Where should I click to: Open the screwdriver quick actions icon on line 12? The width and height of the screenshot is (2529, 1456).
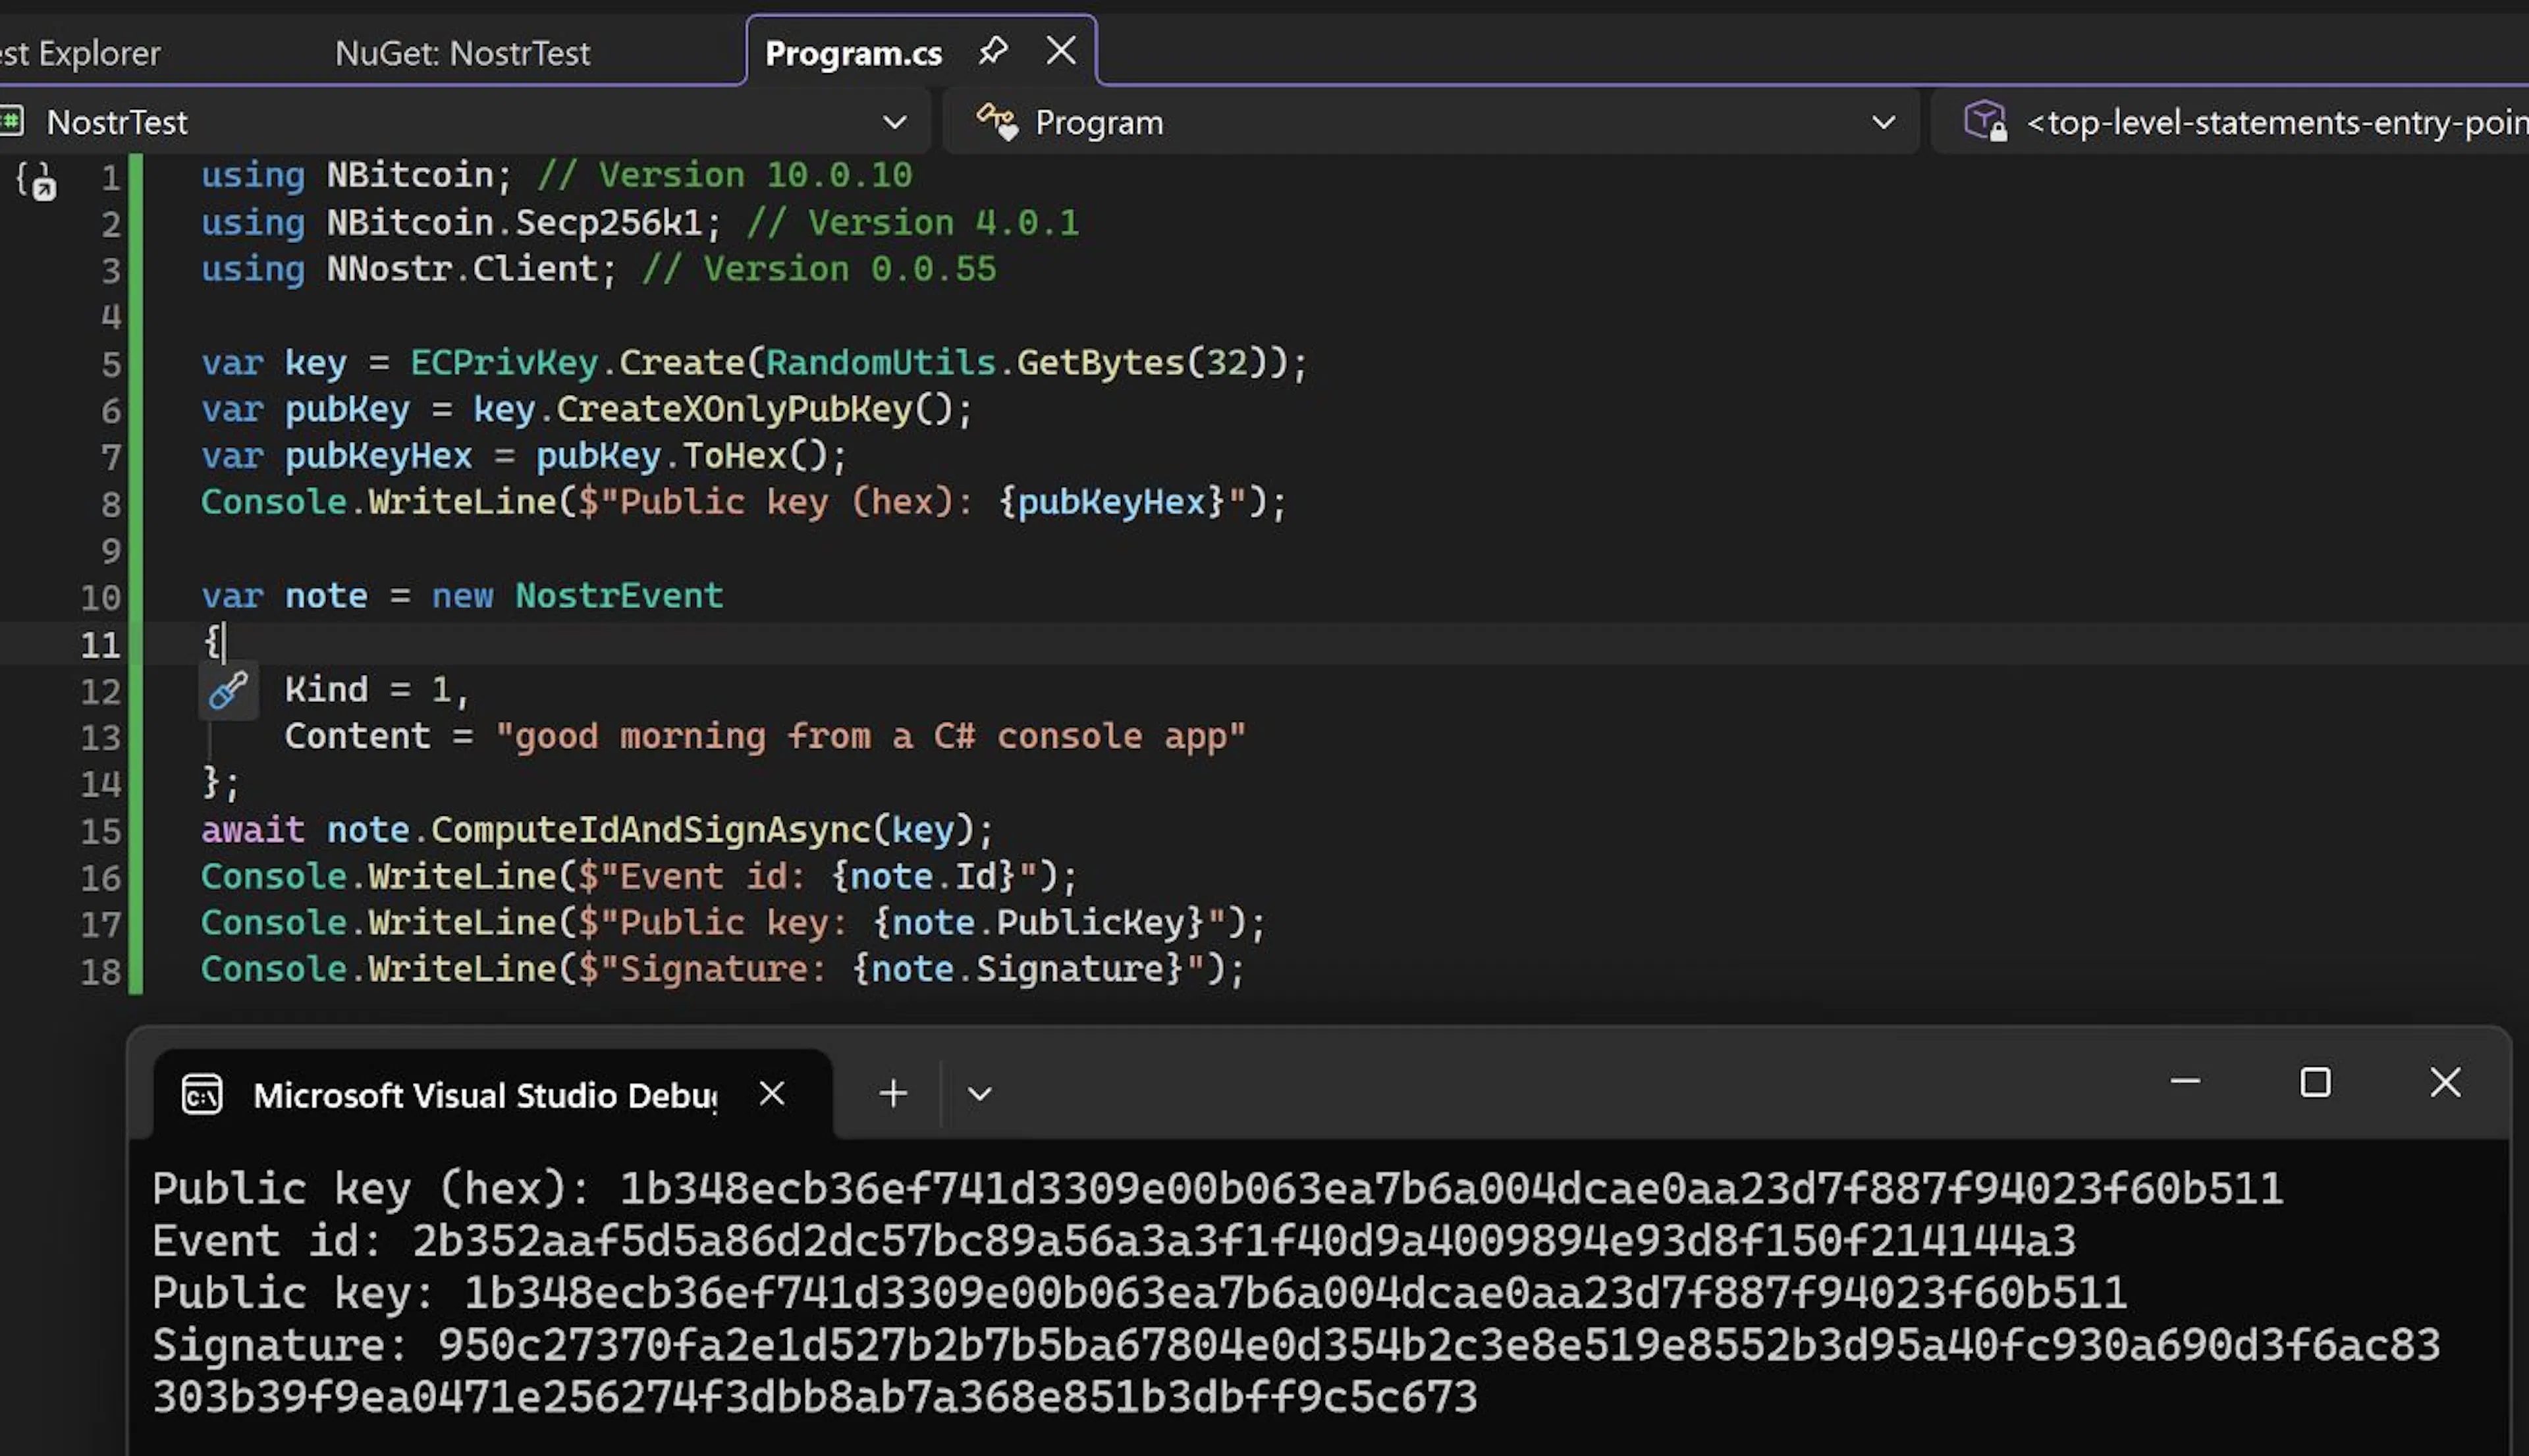tap(228, 690)
